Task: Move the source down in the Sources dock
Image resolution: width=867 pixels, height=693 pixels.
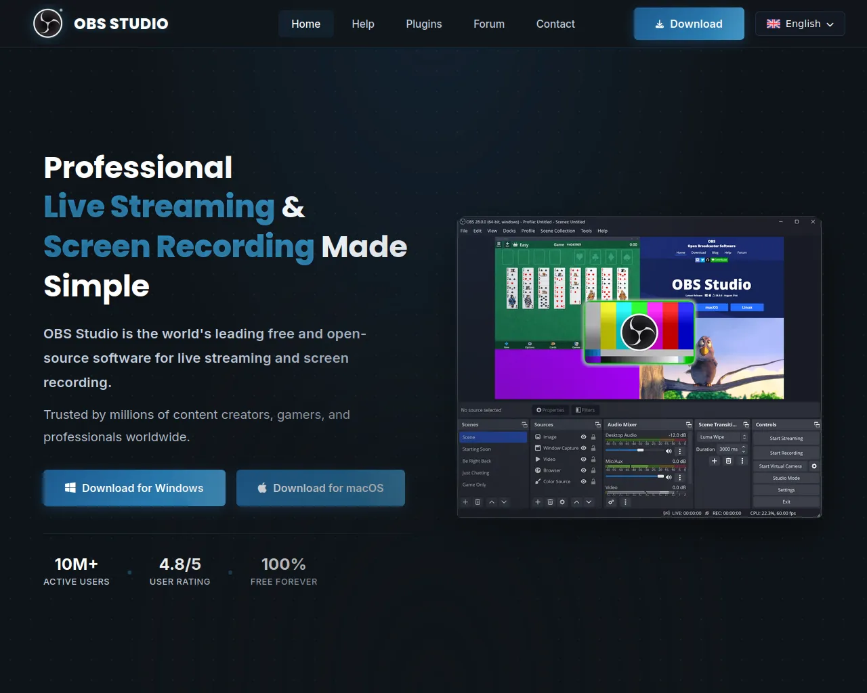Action: click(589, 502)
